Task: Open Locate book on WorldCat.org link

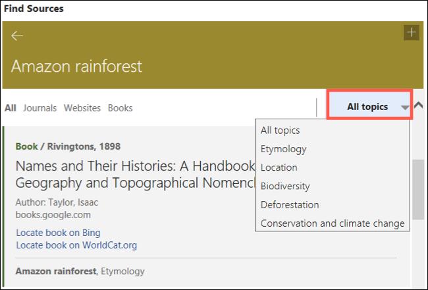Action: [76, 245]
